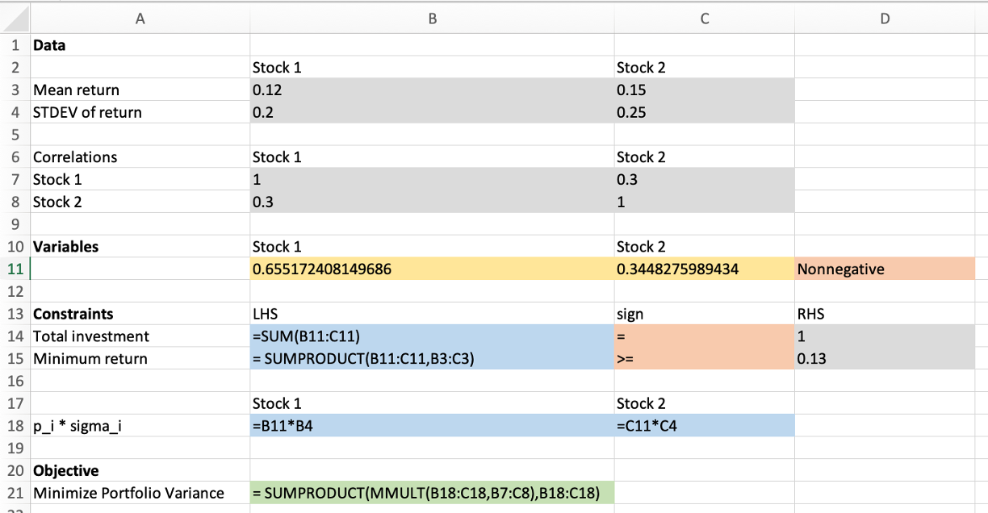Select the Stock 2 mean return 0.15 cell
This screenshot has width=988, height=513.
(670, 90)
